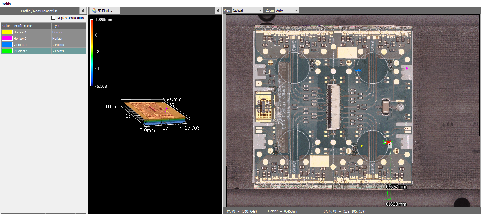
Task: Click the magenta color swatch for Horizon2
Action: pos(7,39)
